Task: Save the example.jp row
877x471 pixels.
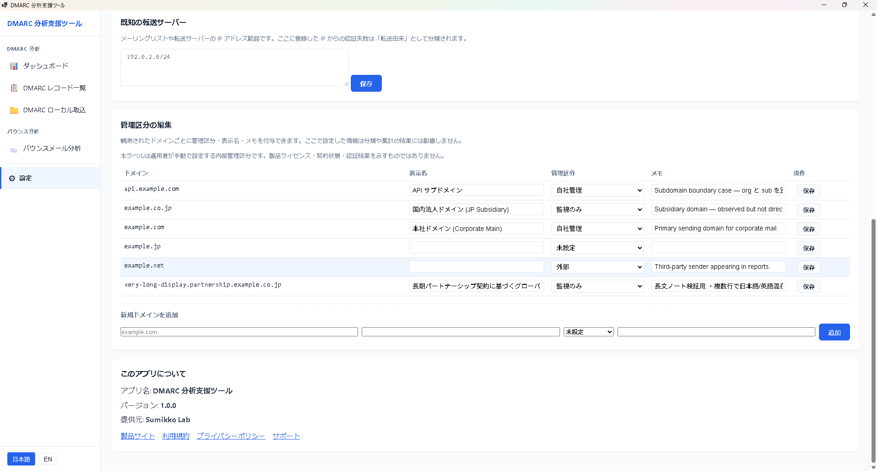Action: [x=808, y=248]
